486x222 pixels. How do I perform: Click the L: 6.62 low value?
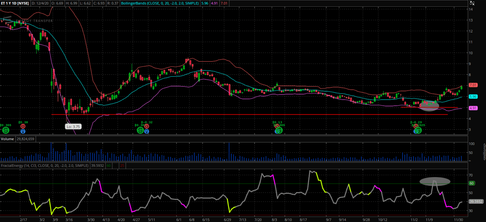point(85,3)
